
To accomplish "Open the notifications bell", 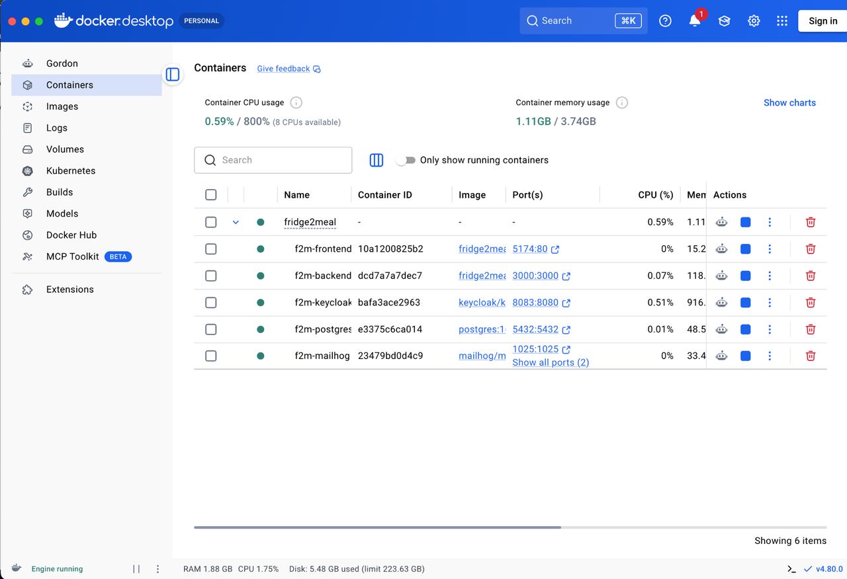I will pyautogui.click(x=695, y=20).
